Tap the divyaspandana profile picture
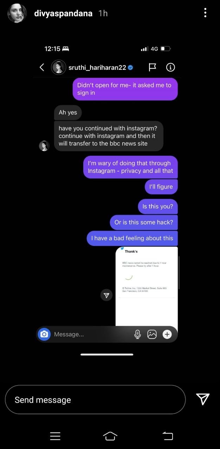Image resolution: width=220 pixels, height=449 pixels. pos(17,13)
